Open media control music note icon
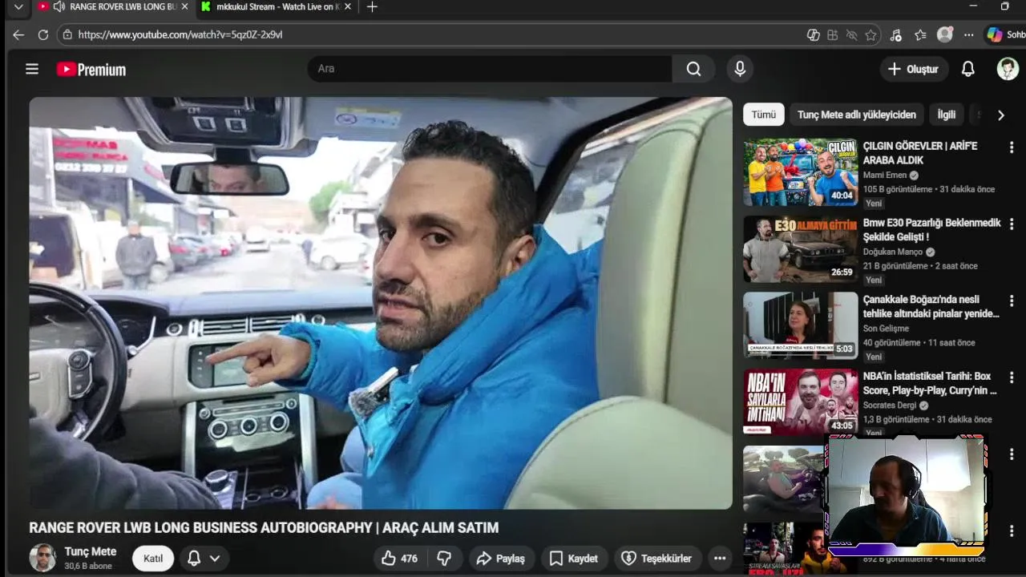The image size is (1026, 577). click(895, 34)
